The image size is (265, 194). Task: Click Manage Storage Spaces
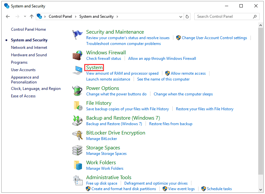[x=106, y=154]
